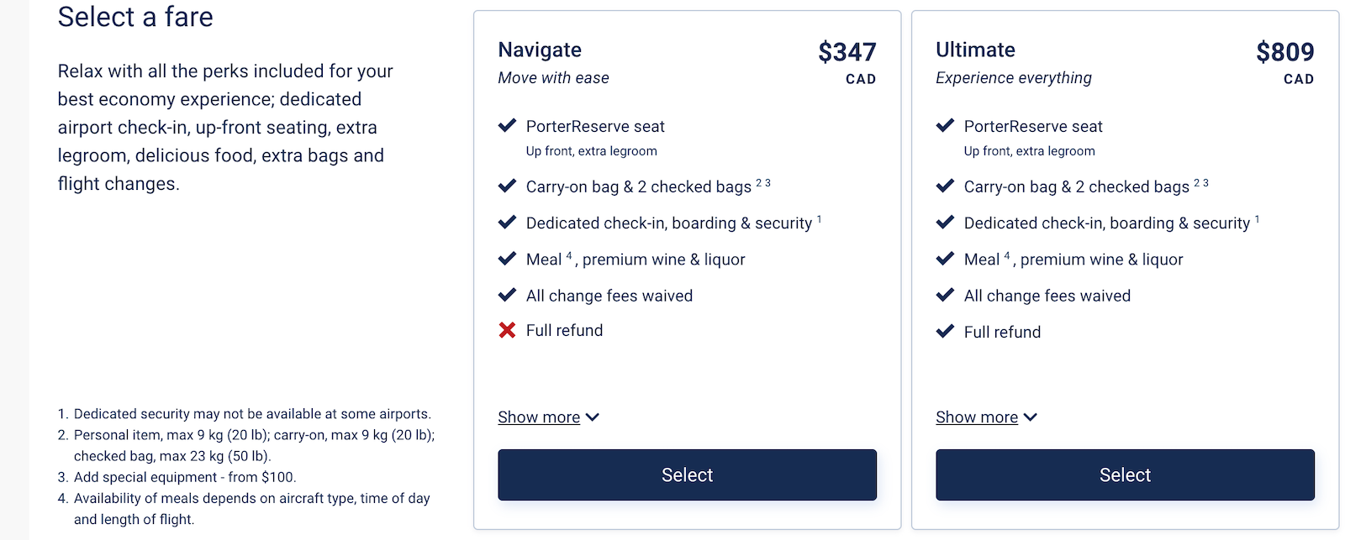This screenshot has width=1345, height=540.
Task: Expand Show more under Navigate fare
Action: (539, 417)
